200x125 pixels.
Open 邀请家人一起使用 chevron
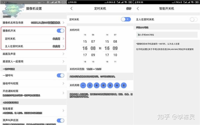(63, 62)
